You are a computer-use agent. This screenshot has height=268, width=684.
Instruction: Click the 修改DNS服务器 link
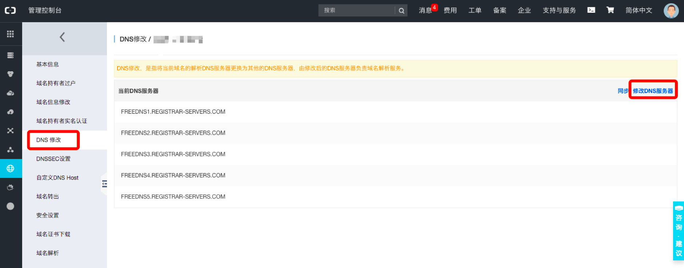(653, 91)
